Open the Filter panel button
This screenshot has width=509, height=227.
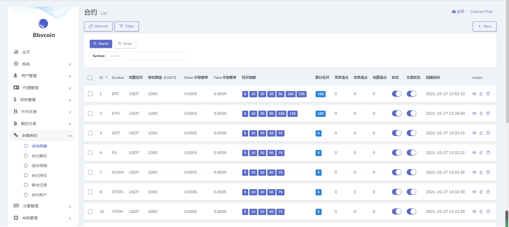click(x=127, y=26)
